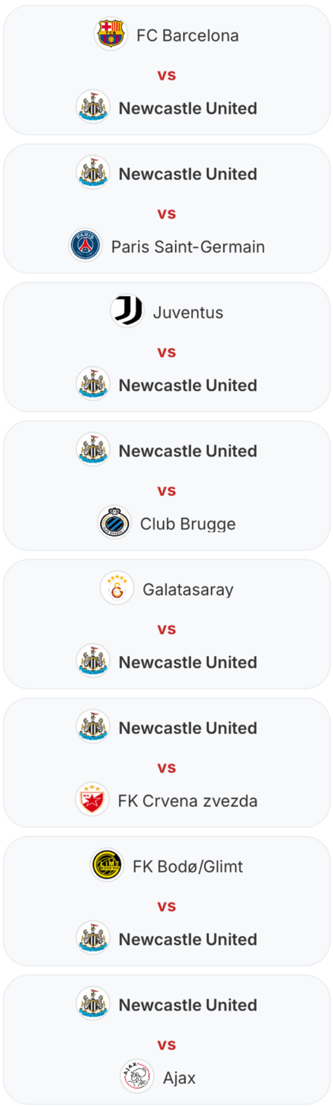Open the Ajax team name
Image resolution: width=333 pixels, height=1106 pixels.
(x=179, y=1078)
